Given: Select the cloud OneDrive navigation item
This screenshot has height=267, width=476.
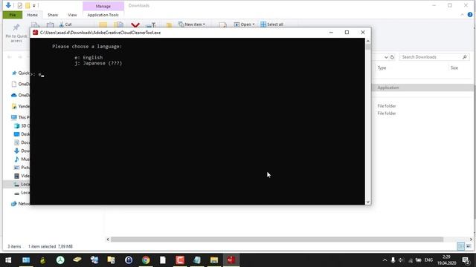Looking at the screenshot, I should click(20, 95).
